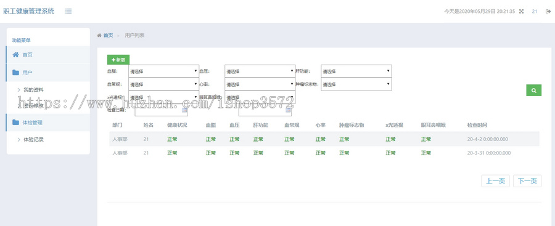This screenshot has height=226, width=555.
Task: Open 我的资料 sidebar item
Action: tap(34, 90)
